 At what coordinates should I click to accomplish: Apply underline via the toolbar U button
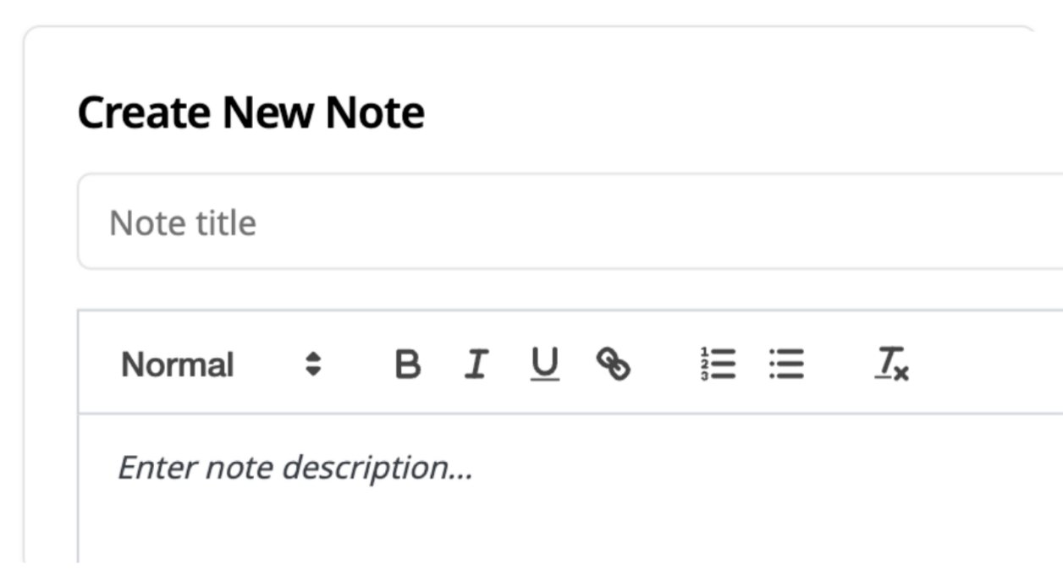click(x=545, y=364)
